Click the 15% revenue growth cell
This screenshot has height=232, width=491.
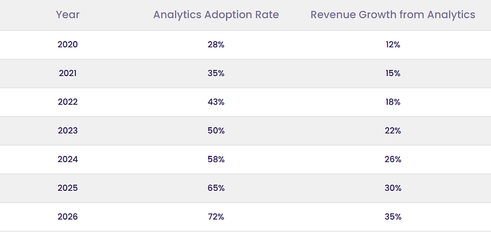point(393,73)
